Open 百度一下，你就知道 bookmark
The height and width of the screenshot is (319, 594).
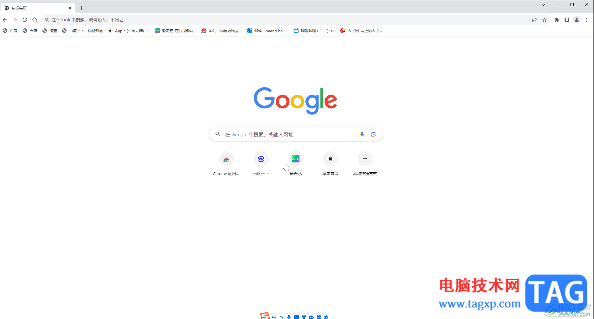pos(82,31)
